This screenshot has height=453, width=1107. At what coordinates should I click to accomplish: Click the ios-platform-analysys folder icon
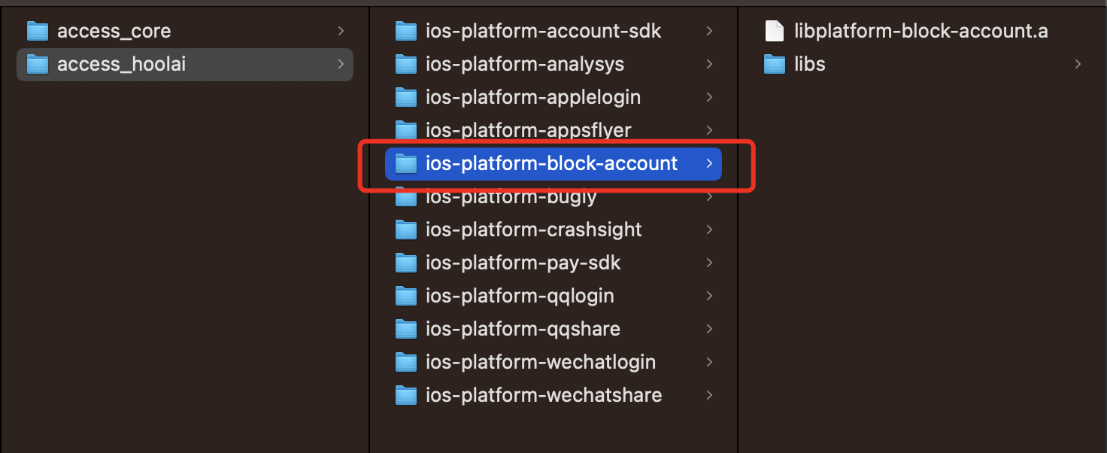tap(405, 64)
